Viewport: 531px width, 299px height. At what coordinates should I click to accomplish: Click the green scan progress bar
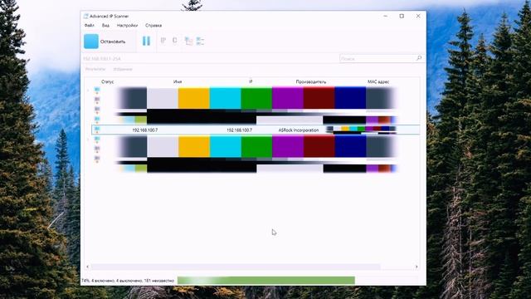click(265, 281)
